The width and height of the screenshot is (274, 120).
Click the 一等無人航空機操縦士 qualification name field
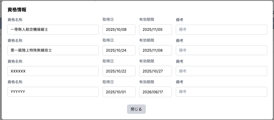(x=53, y=30)
